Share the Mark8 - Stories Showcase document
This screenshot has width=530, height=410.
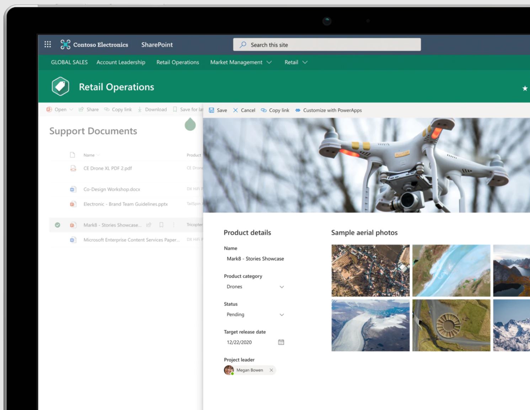click(149, 225)
